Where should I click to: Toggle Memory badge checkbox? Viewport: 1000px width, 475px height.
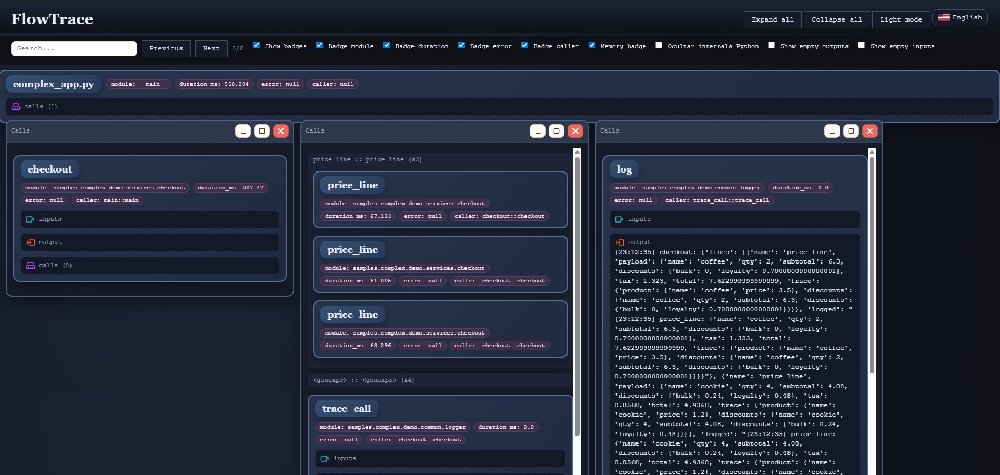(x=592, y=45)
